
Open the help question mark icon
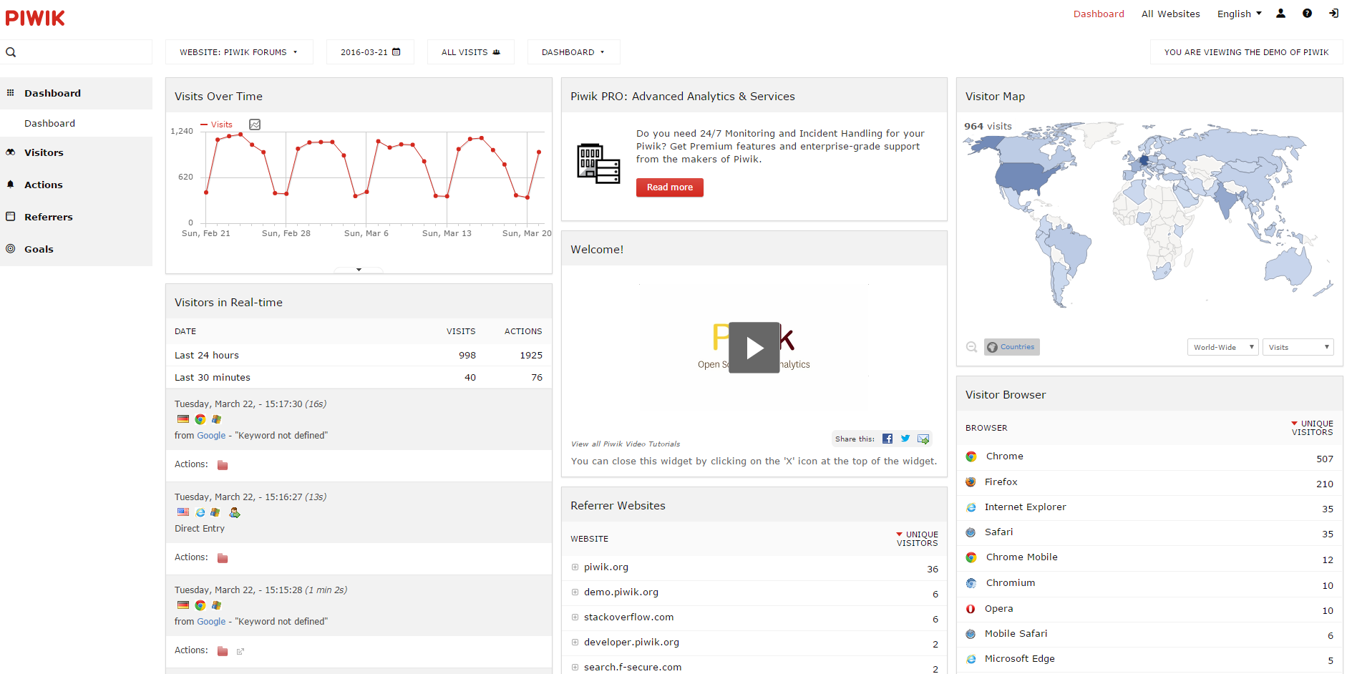[1307, 14]
